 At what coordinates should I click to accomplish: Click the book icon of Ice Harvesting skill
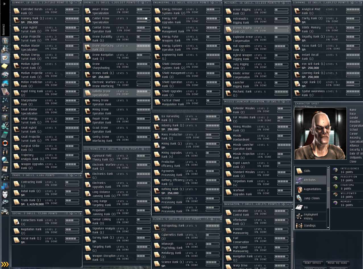[157, 118]
